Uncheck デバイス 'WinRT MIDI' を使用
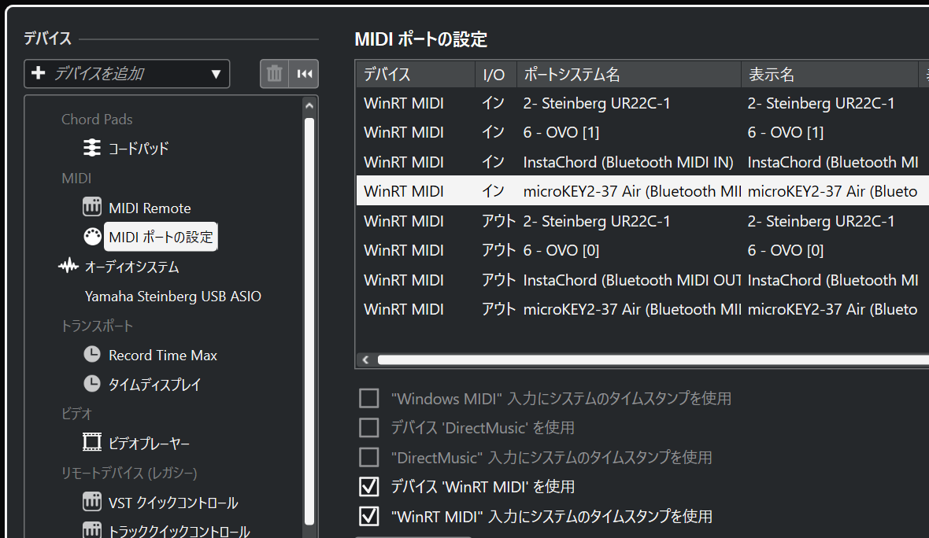This screenshot has width=929, height=538. pos(369,487)
